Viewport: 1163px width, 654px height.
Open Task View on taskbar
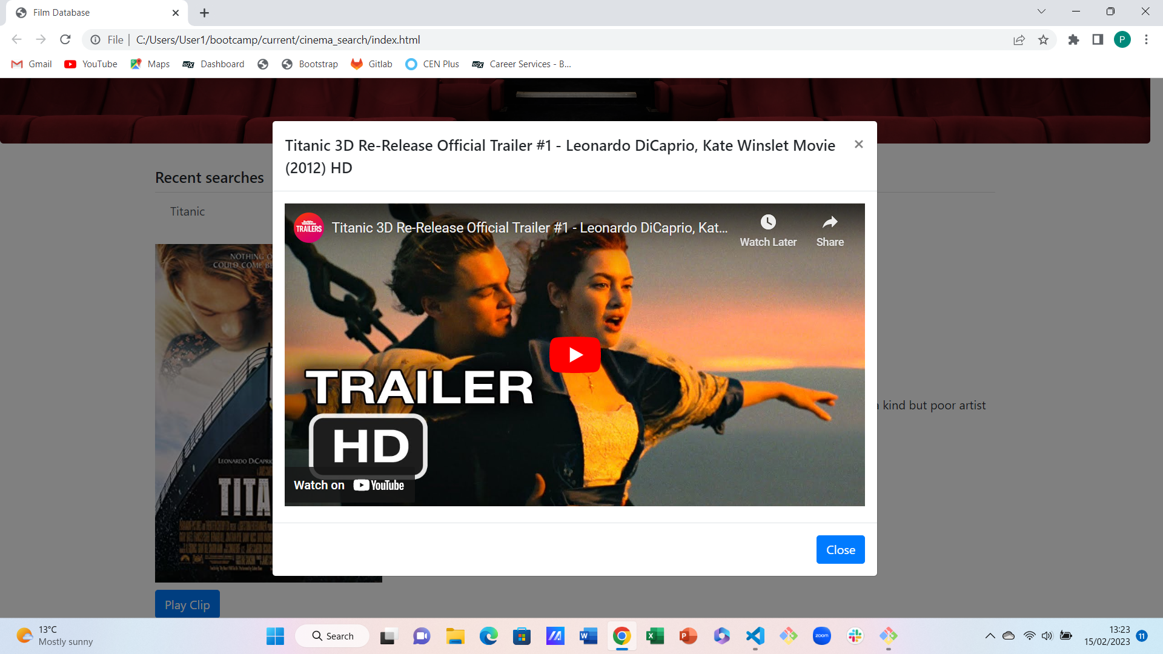(388, 636)
